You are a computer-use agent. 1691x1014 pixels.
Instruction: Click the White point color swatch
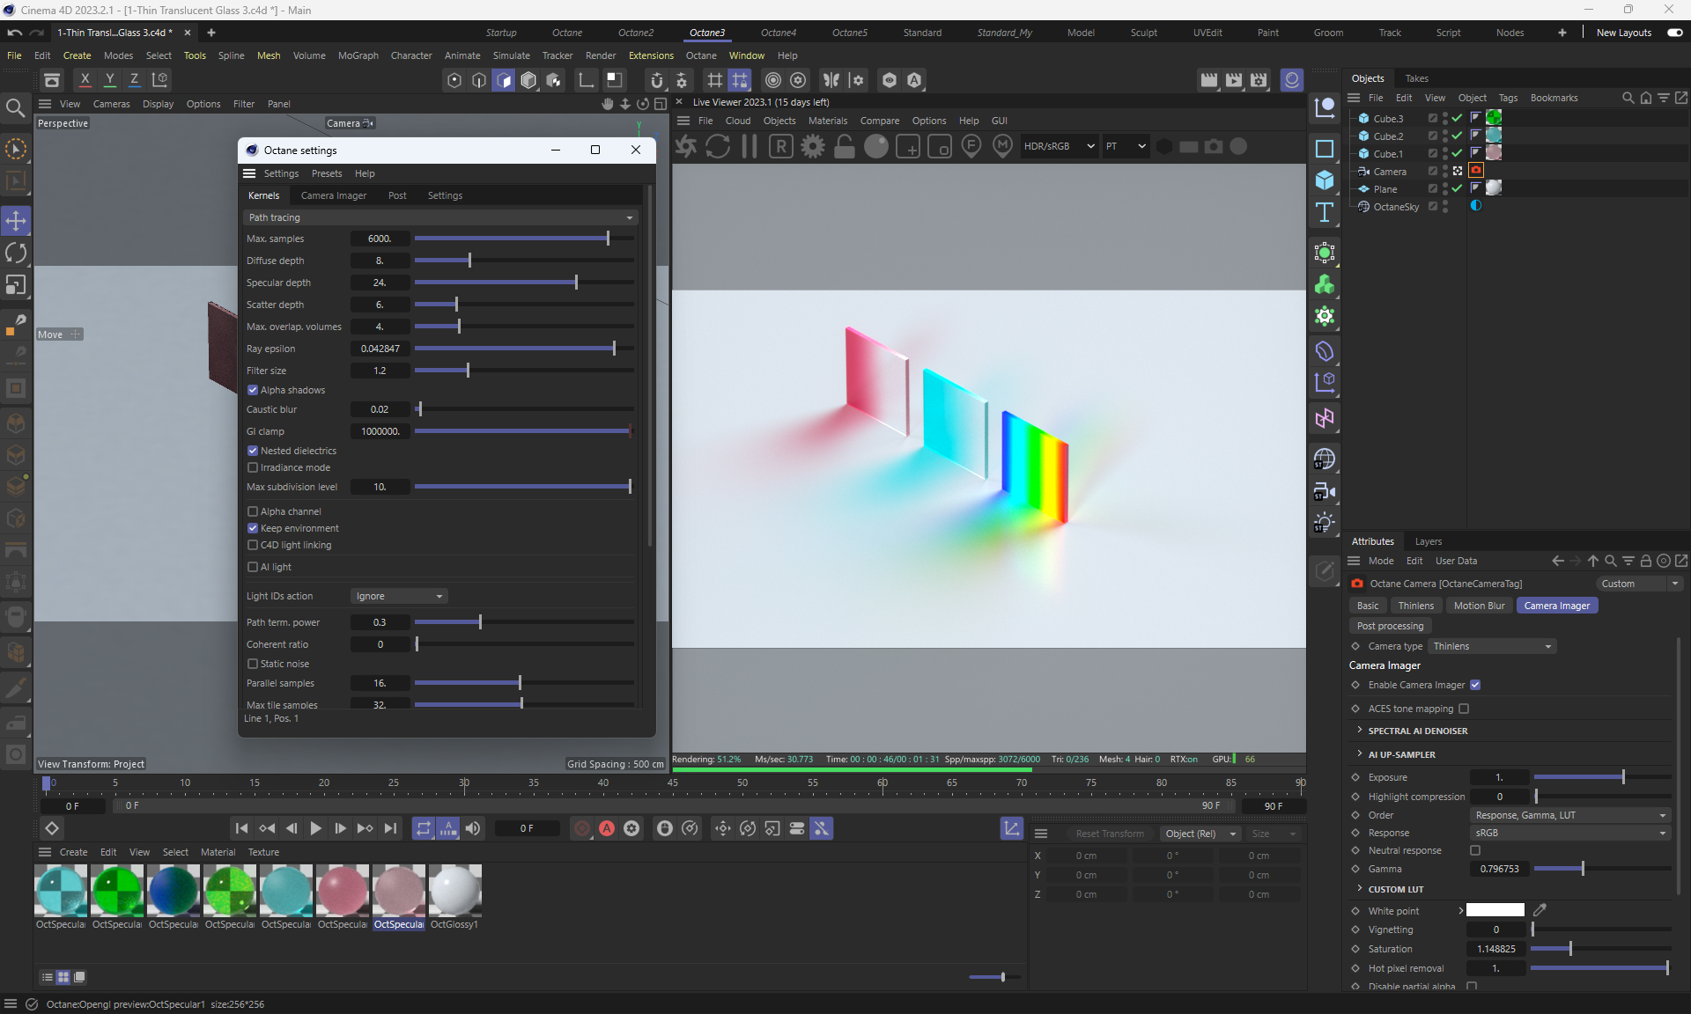click(x=1495, y=910)
